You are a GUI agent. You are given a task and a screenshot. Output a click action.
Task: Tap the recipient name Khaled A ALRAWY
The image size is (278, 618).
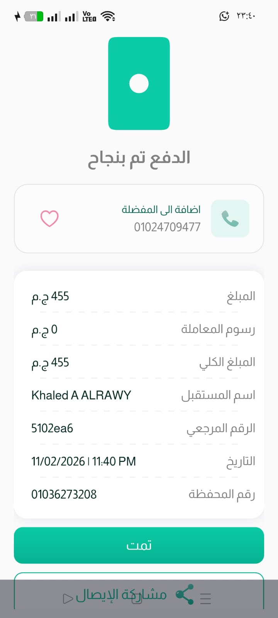click(81, 395)
